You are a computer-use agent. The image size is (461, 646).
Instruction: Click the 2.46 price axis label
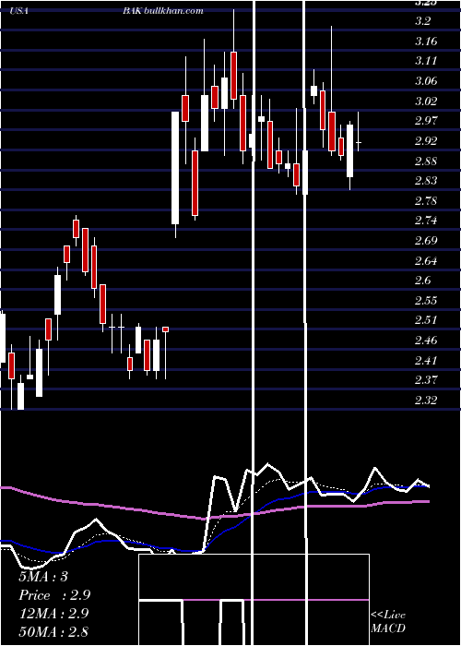coord(426,341)
